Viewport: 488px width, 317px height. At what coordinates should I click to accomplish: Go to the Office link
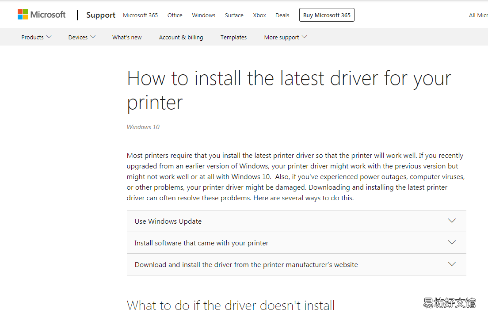point(175,15)
